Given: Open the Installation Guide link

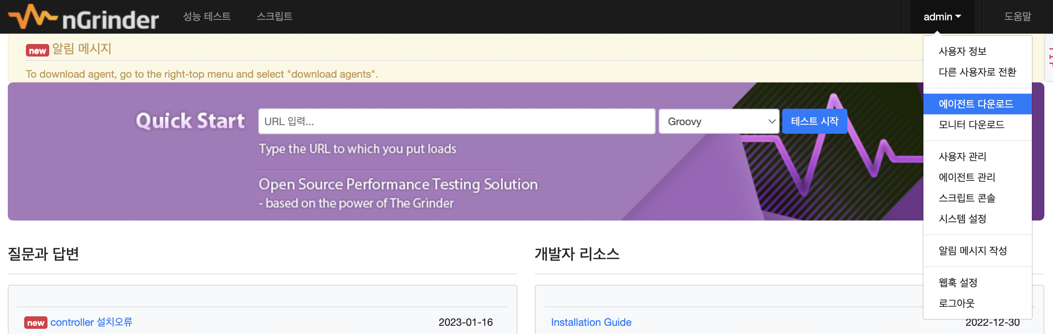Looking at the screenshot, I should pos(591,322).
